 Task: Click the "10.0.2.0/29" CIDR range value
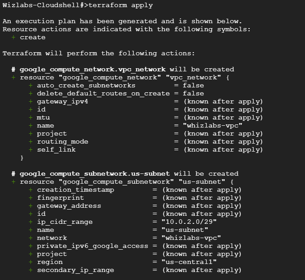click(x=189, y=222)
